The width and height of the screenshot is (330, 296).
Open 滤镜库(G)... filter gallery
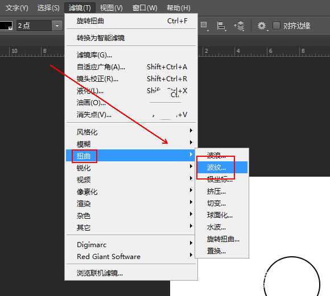[131, 55]
